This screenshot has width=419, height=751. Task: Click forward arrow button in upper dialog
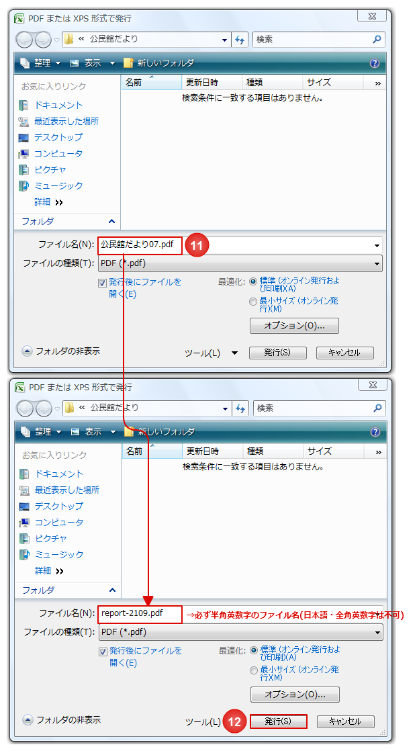tap(43, 39)
